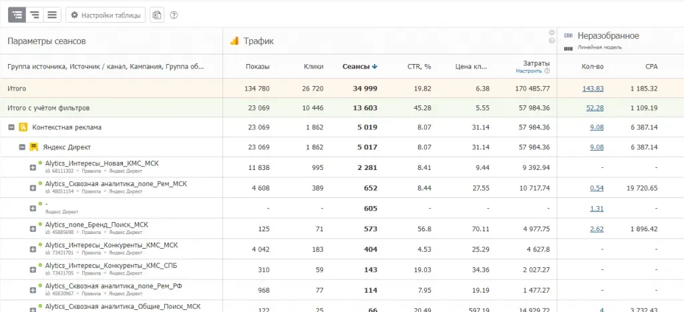The width and height of the screenshot is (684, 312).
Task: Open Настройки таблицы table settings
Action: 106,15
